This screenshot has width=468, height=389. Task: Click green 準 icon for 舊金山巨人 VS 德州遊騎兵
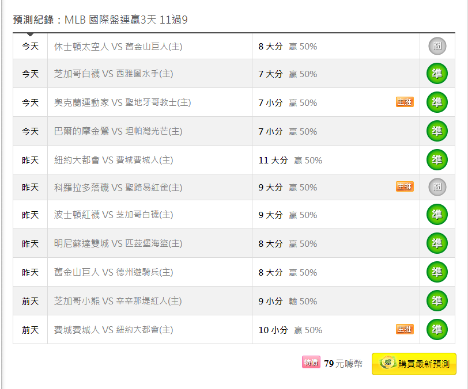pos(437,272)
